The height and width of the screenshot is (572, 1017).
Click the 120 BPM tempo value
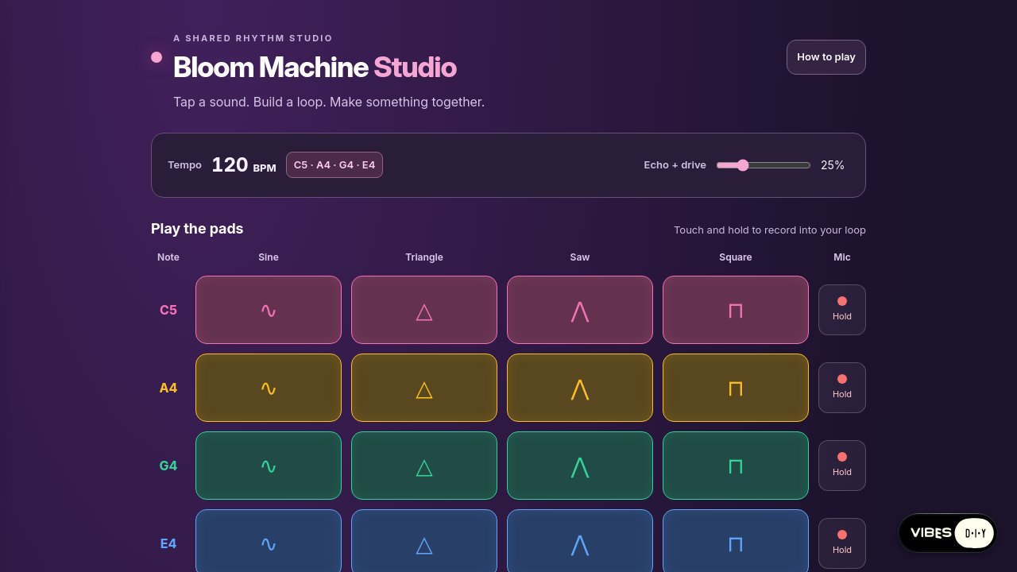pos(244,165)
